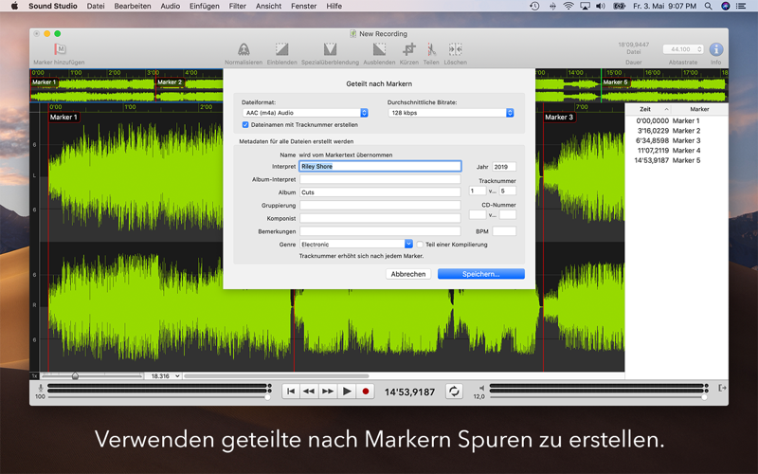Jump to start with the skip-to-beginning button
This screenshot has width=758, height=474.
pos(291,392)
